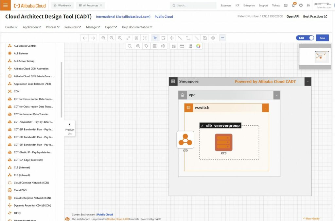
Task: Open the hamburger main menu
Action: 5,5
